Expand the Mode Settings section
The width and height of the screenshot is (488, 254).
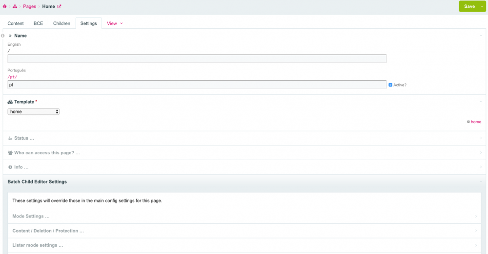(x=31, y=216)
